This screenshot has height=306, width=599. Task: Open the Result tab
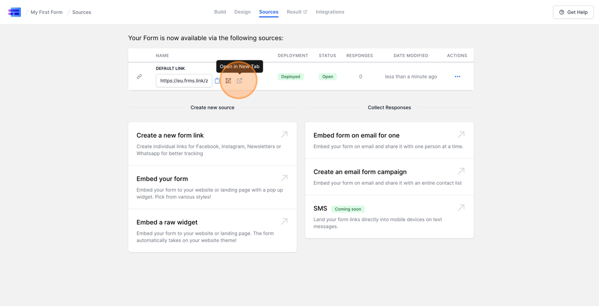297,12
